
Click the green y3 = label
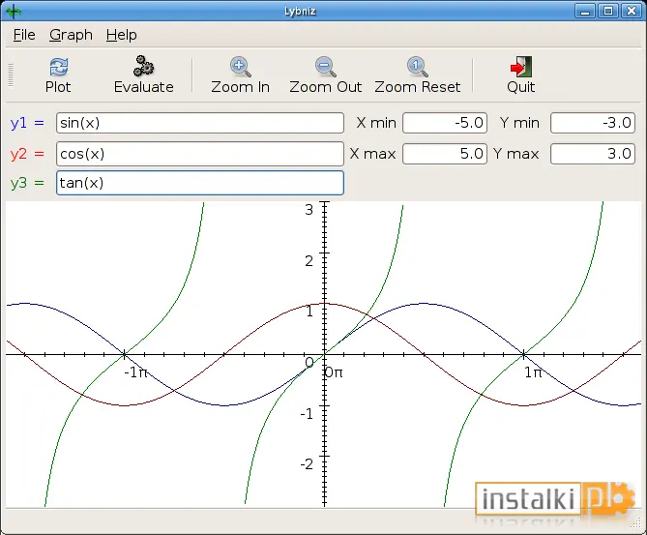27,183
